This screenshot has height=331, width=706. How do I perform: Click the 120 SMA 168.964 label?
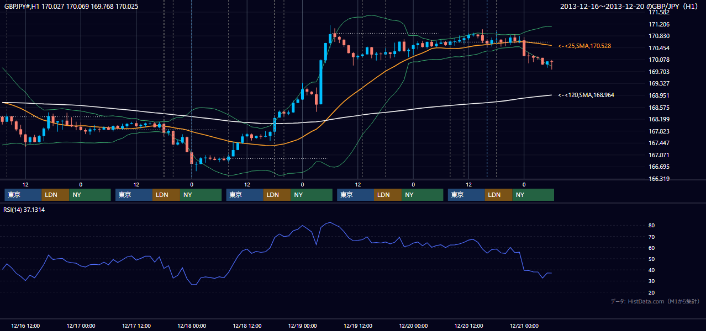coord(586,95)
